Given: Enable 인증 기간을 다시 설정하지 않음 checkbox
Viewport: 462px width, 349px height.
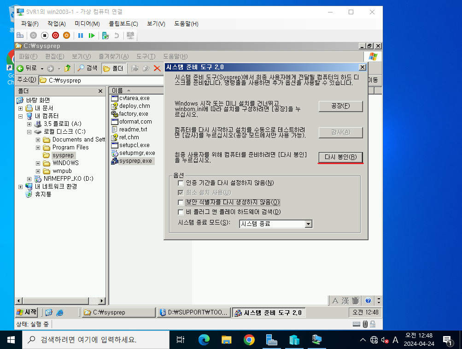Looking at the screenshot, I should [181, 183].
